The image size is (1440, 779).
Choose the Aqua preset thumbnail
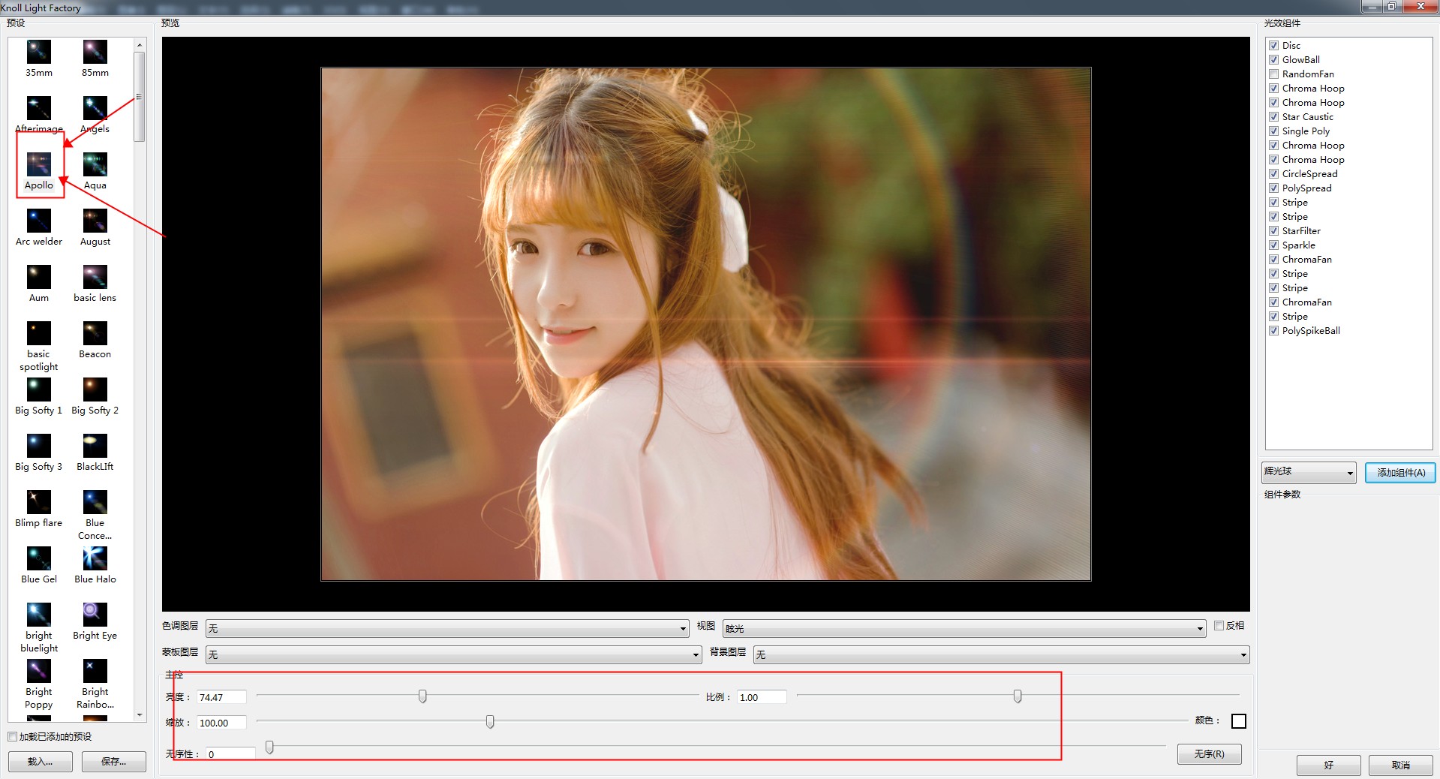95,164
